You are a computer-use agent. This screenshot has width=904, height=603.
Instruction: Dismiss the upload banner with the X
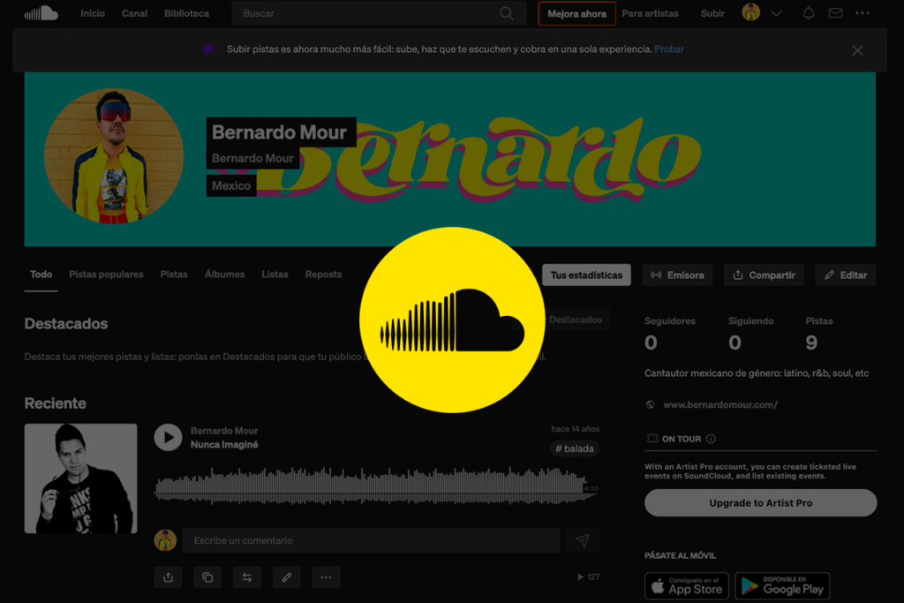point(857,50)
